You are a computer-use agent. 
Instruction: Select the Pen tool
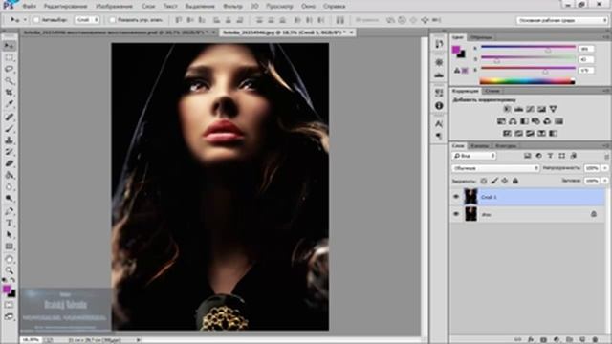pyautogui.click(x=9, y=211)
